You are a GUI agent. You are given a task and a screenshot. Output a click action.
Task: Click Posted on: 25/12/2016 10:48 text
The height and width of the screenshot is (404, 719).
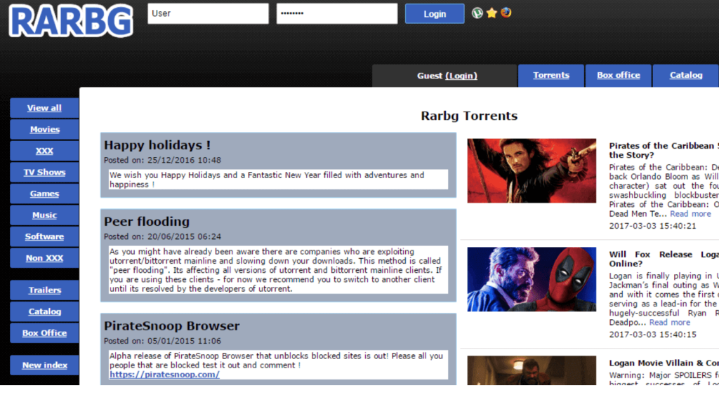coord(162,161)
